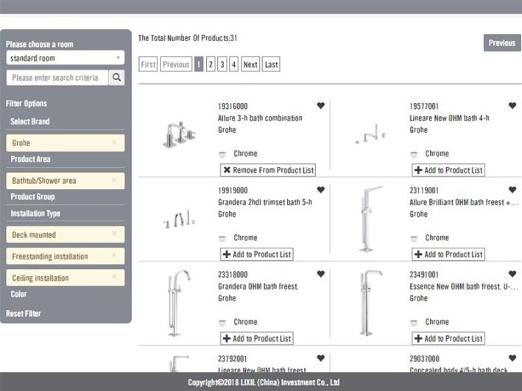Click product number 23792001
This screenshot has width=522, height=391.
(233, 359)
